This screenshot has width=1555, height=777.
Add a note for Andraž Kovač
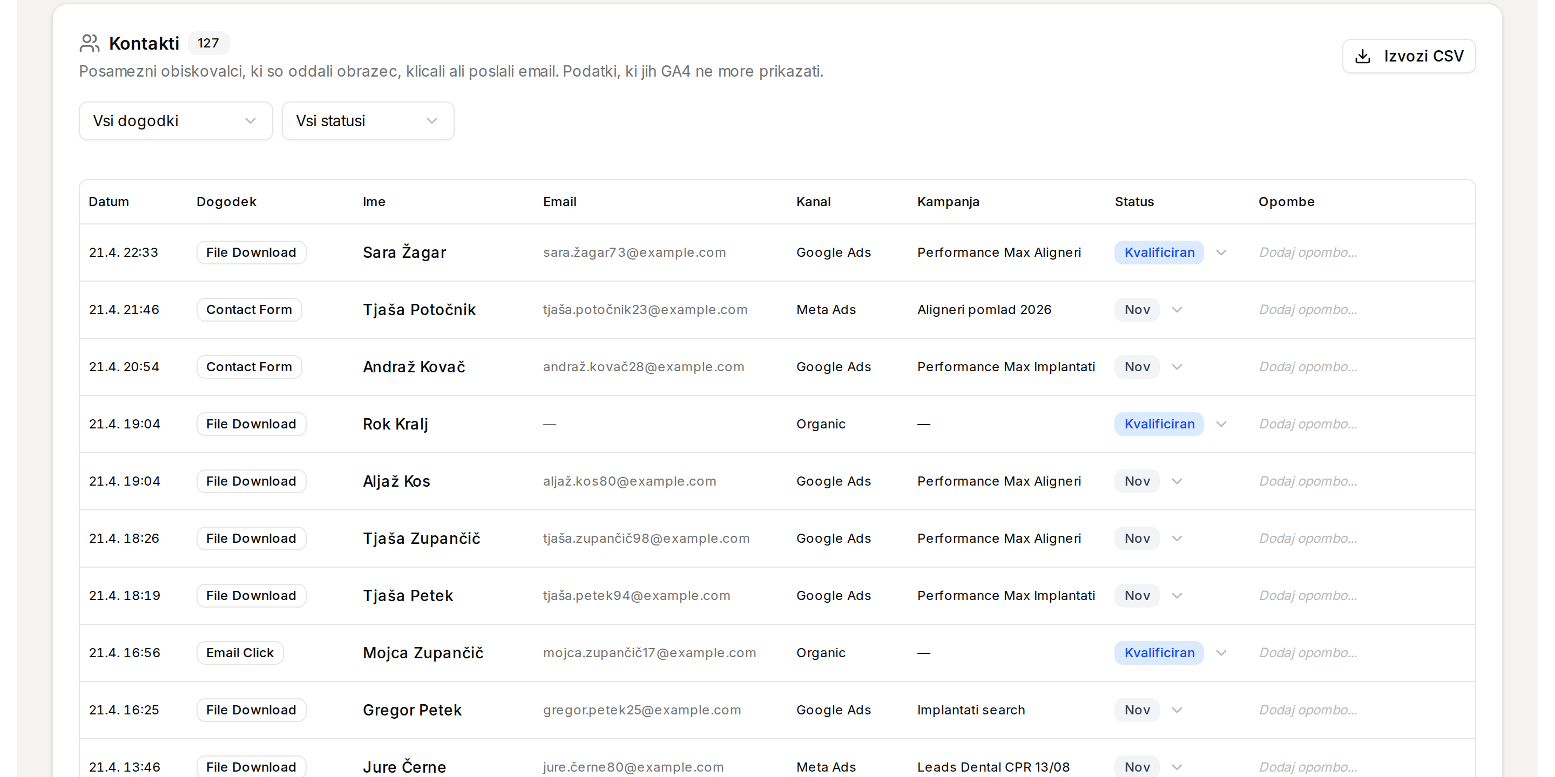1308,367
